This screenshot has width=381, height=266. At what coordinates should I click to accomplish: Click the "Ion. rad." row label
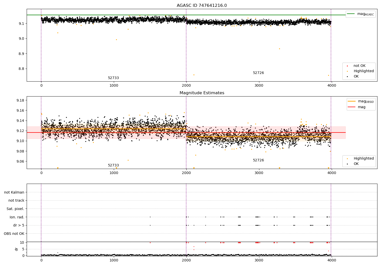point(17,217)
